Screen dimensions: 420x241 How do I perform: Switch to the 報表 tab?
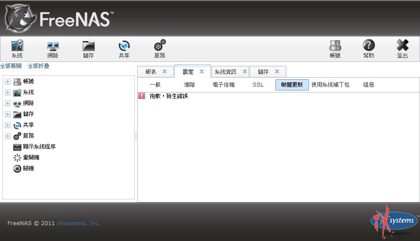tap(151, 72)
